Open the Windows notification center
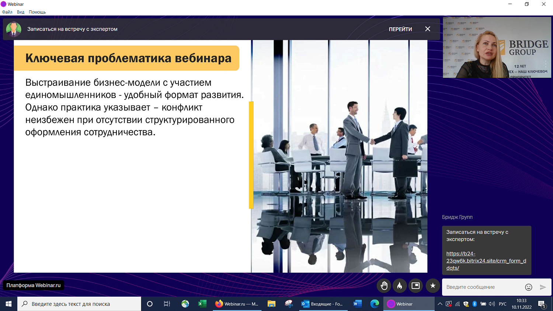Viewport: 553px width, 311px height. tap(542, 304)
